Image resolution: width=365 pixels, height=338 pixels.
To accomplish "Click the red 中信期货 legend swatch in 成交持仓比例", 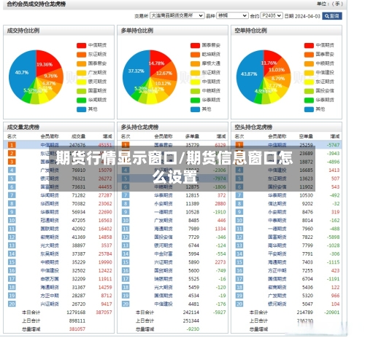I will click(x=81, y=45).
